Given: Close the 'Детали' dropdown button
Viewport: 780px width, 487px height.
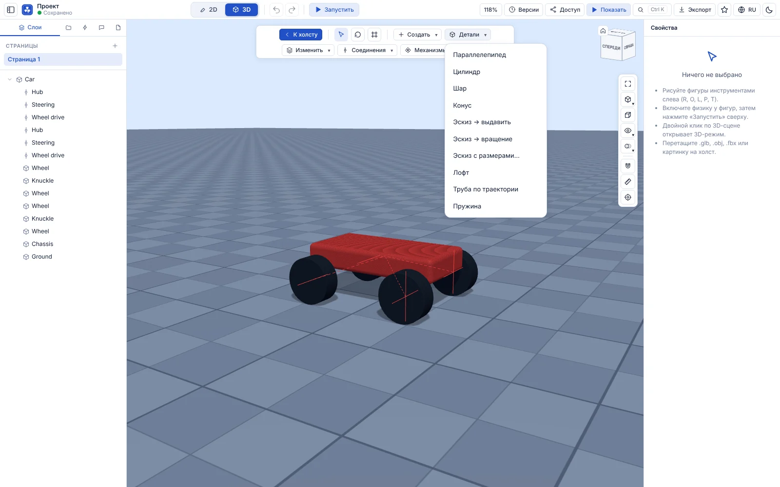Looking at the screenshot, I should tap(468, 35).
